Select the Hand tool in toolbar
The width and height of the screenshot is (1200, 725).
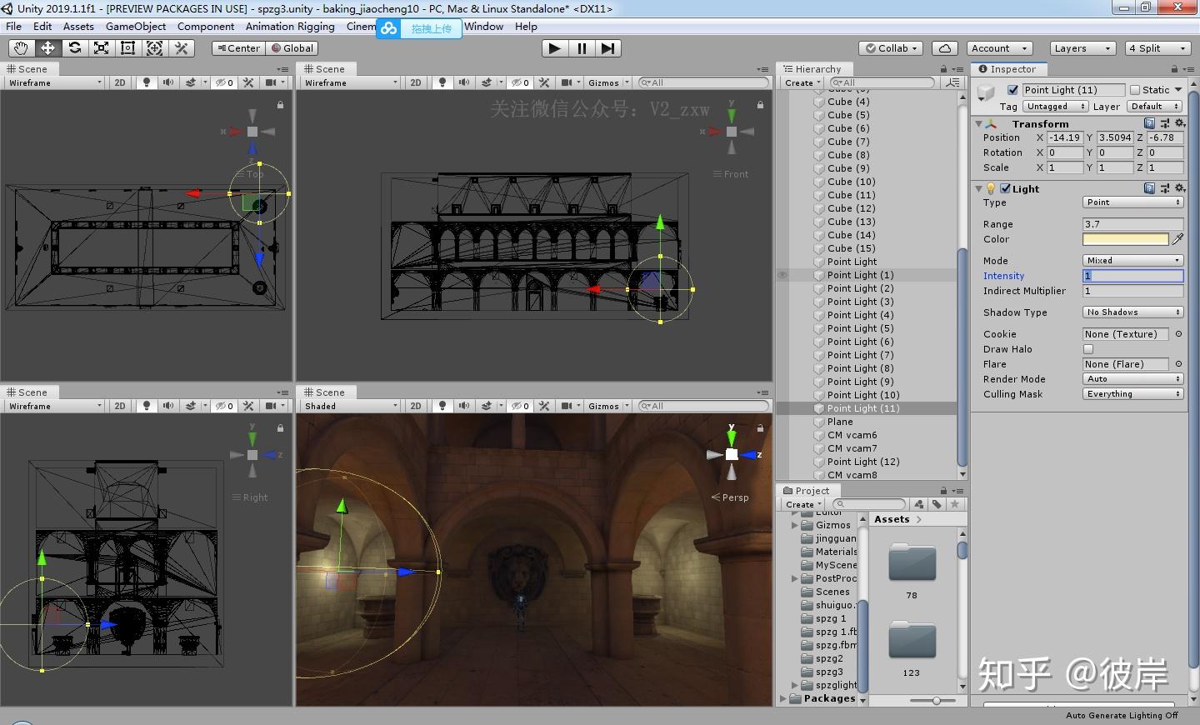[21, 48]
